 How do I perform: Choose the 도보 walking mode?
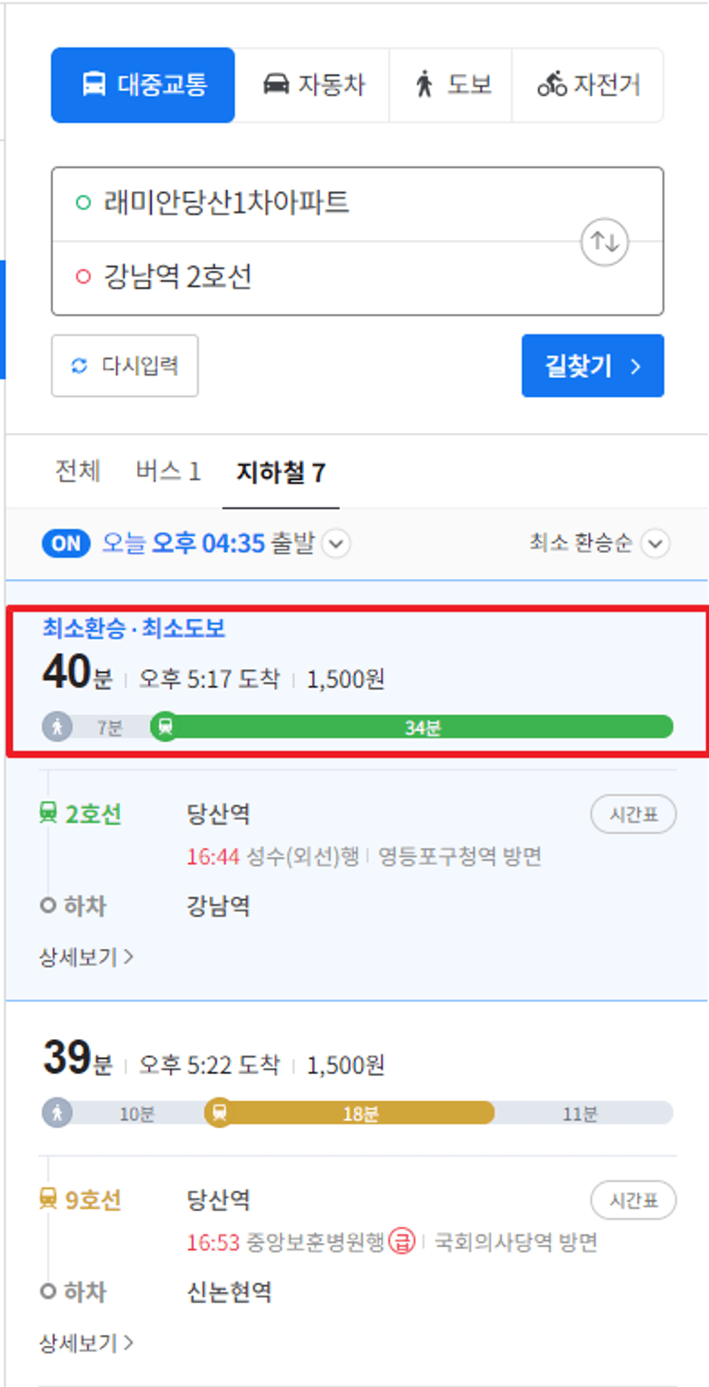click(451, 85)
